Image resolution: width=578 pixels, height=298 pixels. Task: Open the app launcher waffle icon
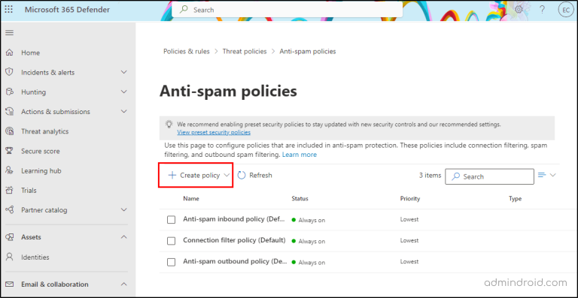8,10
